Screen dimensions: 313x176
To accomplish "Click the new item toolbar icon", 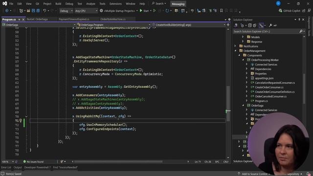I will point(21,11).
